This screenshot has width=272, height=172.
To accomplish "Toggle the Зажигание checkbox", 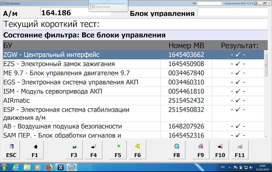I will (93, 6).
